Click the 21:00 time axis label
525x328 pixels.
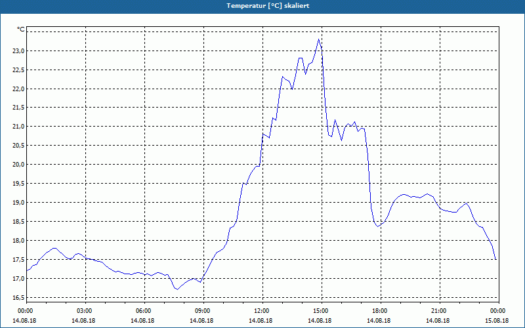point(440,311)
